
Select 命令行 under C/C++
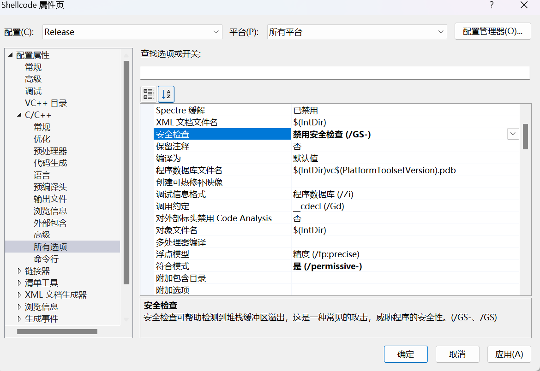coord(46,259)
